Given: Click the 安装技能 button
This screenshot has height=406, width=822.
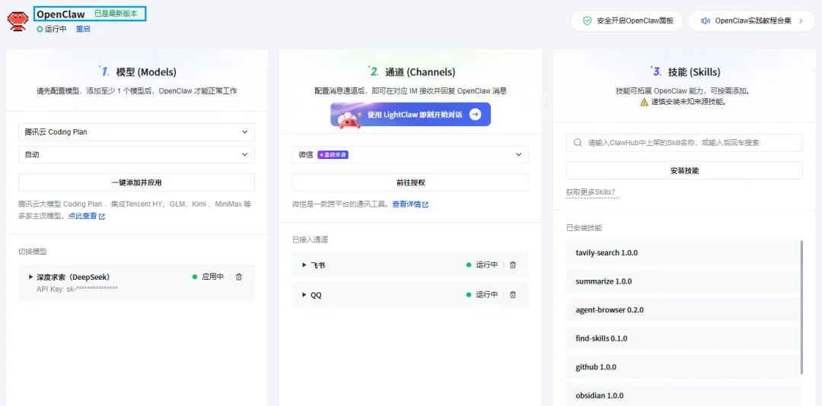Looking at the screenshot, I should (x=684, y=170).
